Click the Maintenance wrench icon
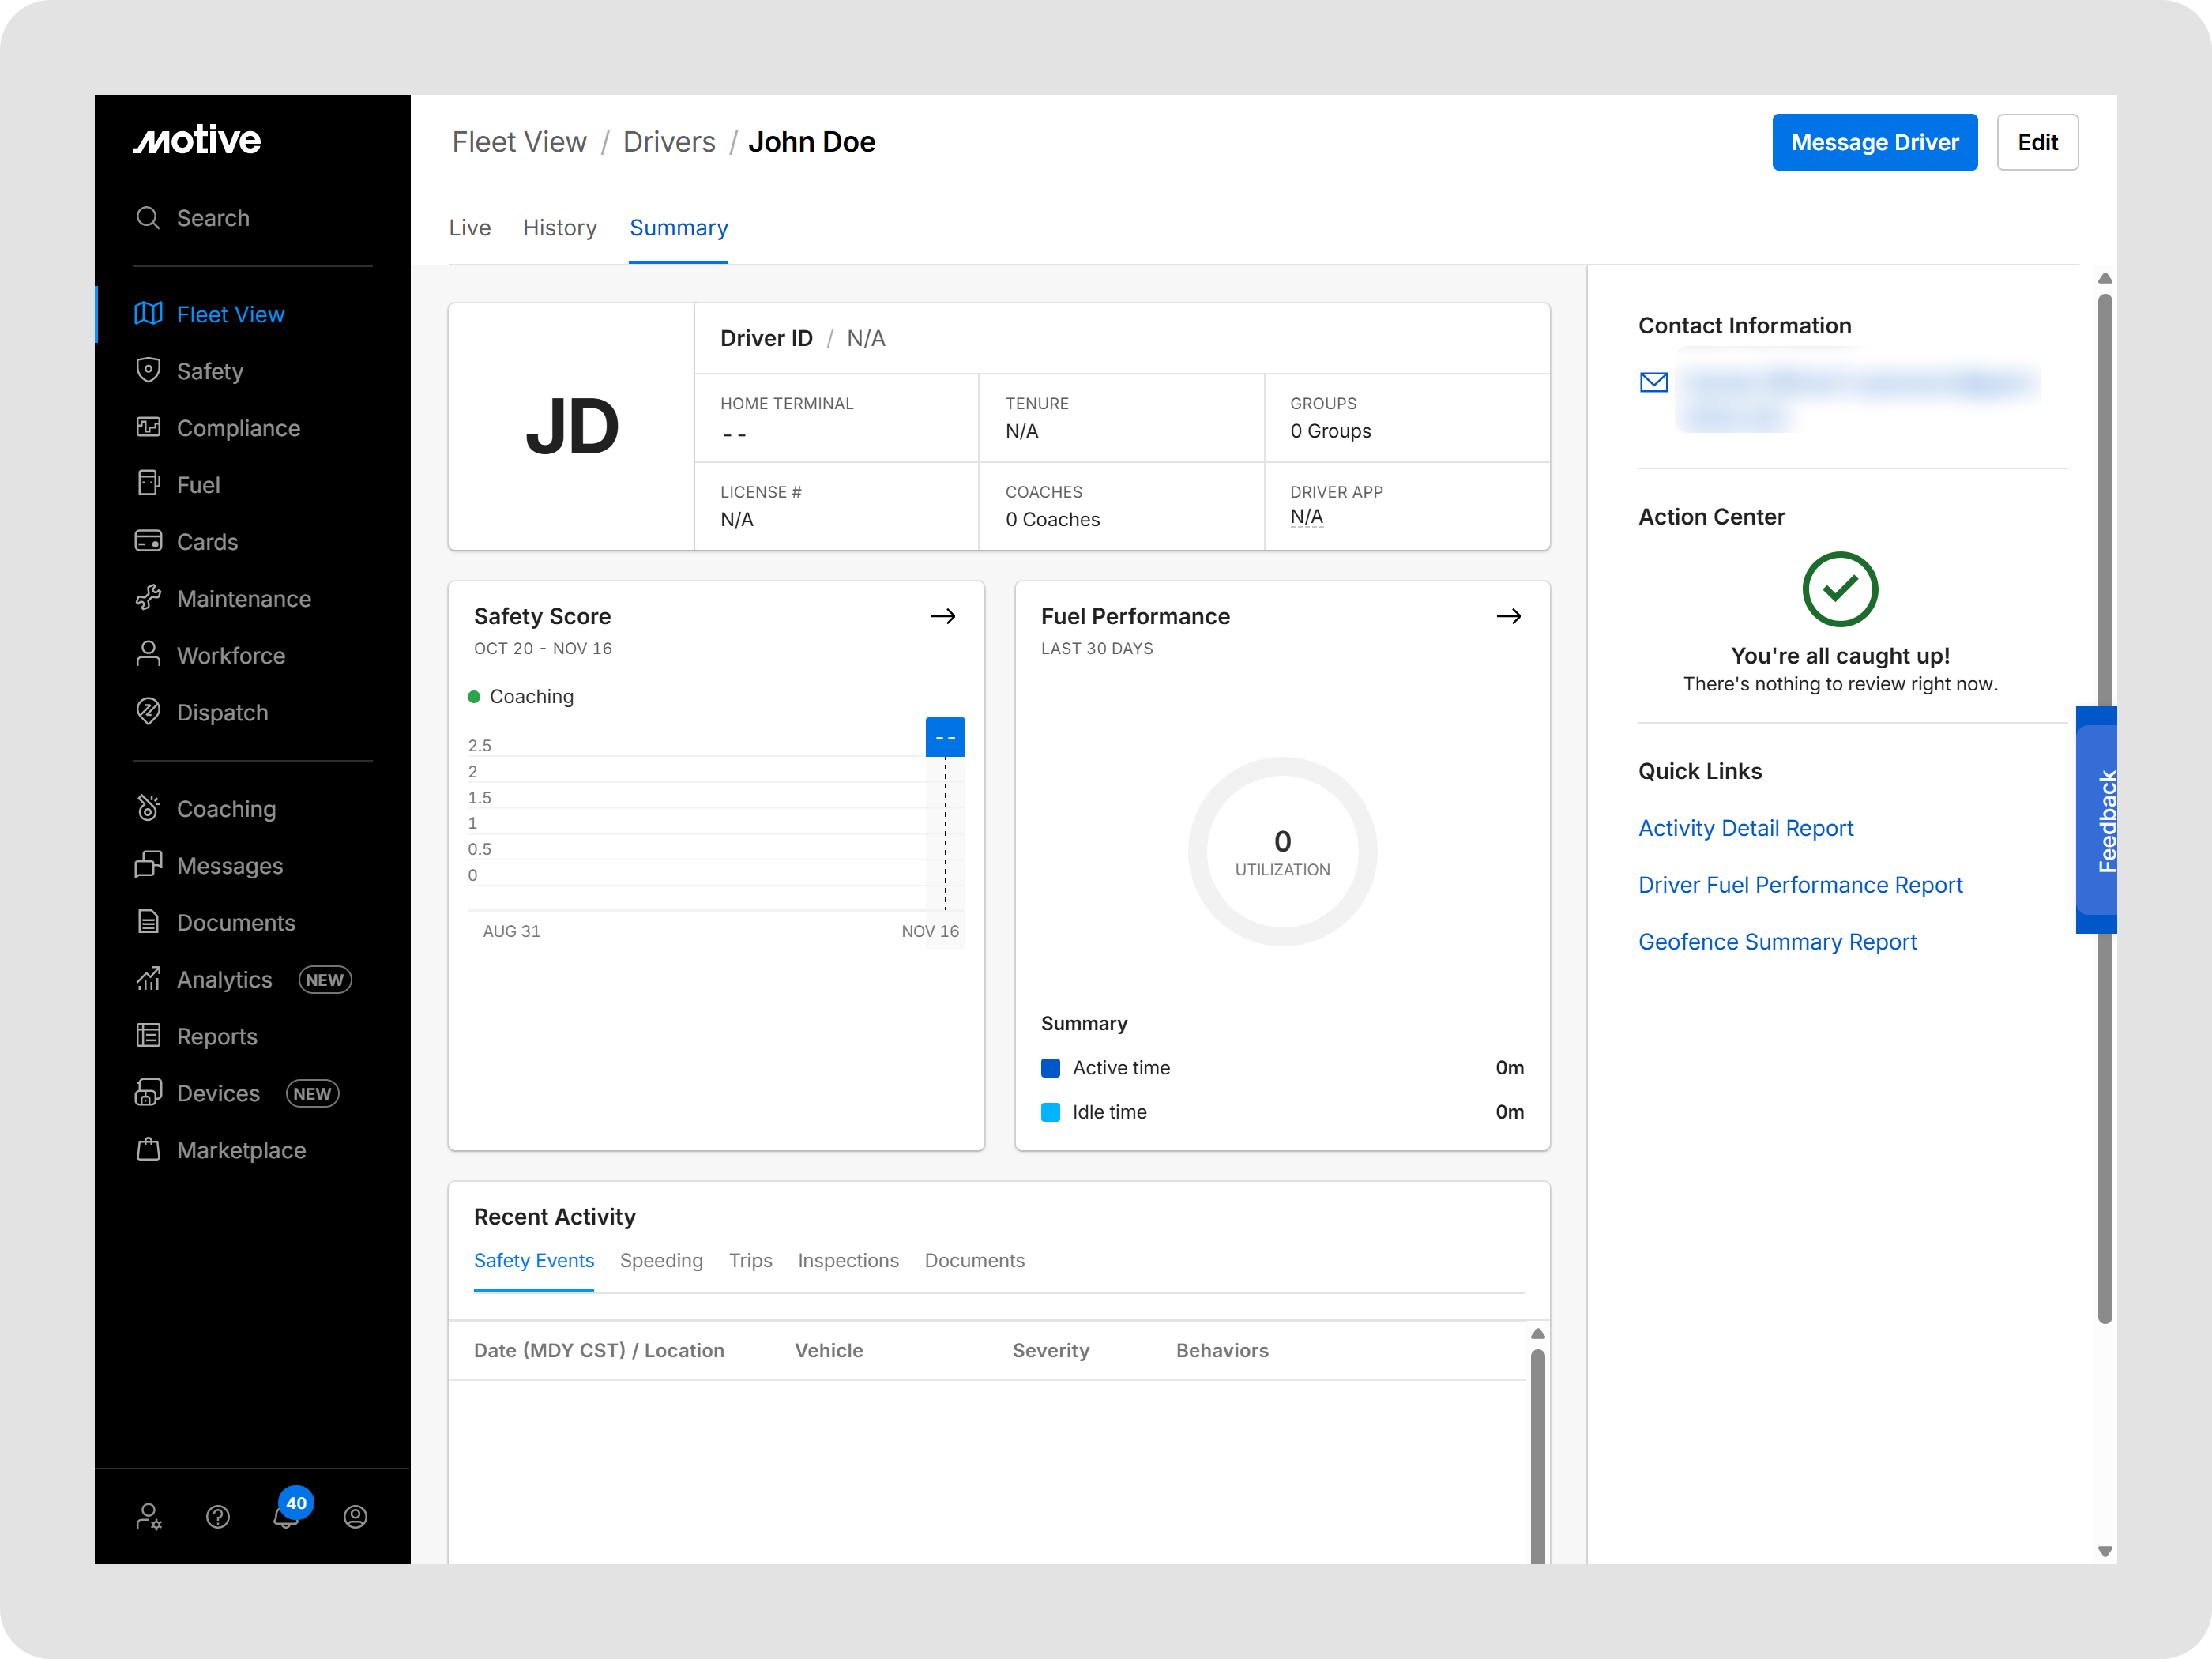 (x=148, y=598)
